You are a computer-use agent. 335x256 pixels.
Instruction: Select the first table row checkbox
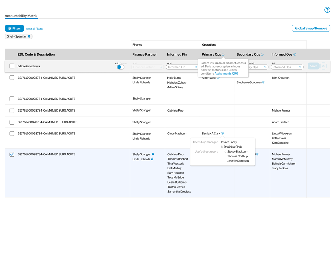point(12,78)
